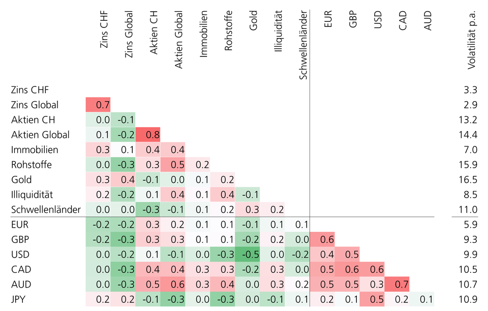Click the Volatilität p.a. column header
The width and height of the screenshot is (488, 311).
click(x=472, y=39)
